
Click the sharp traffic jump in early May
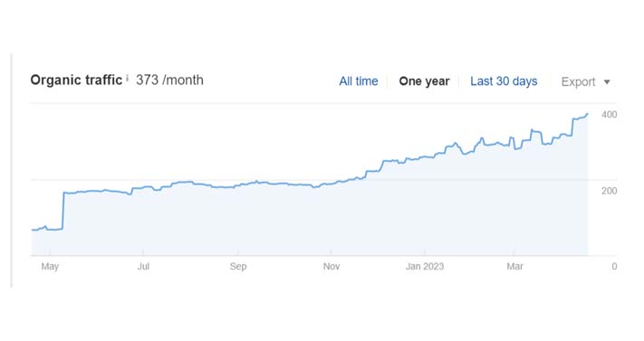[x=63, y=210]
